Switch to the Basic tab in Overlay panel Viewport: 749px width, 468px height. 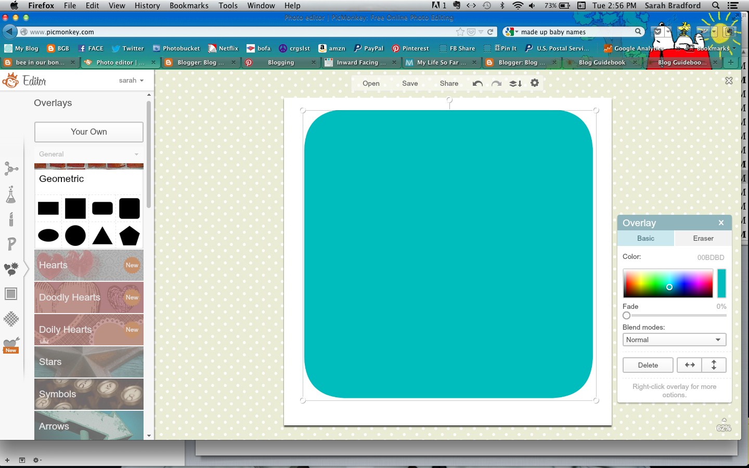[x=645, y=238]
